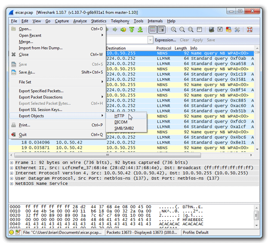Click the yellow expert info status circle
Viewport: 268px width, 243px height.
pos(12,232)
